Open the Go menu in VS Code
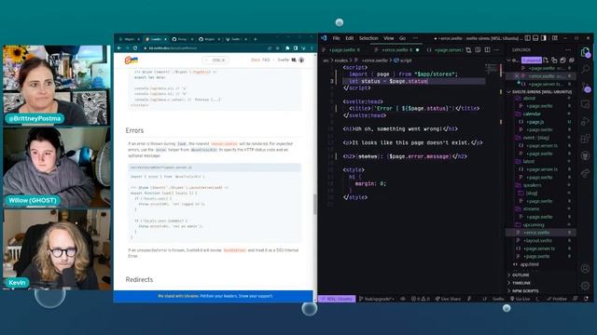Image resolution: width=597 pixels, height=335 pixels. [x=402, y=38]
